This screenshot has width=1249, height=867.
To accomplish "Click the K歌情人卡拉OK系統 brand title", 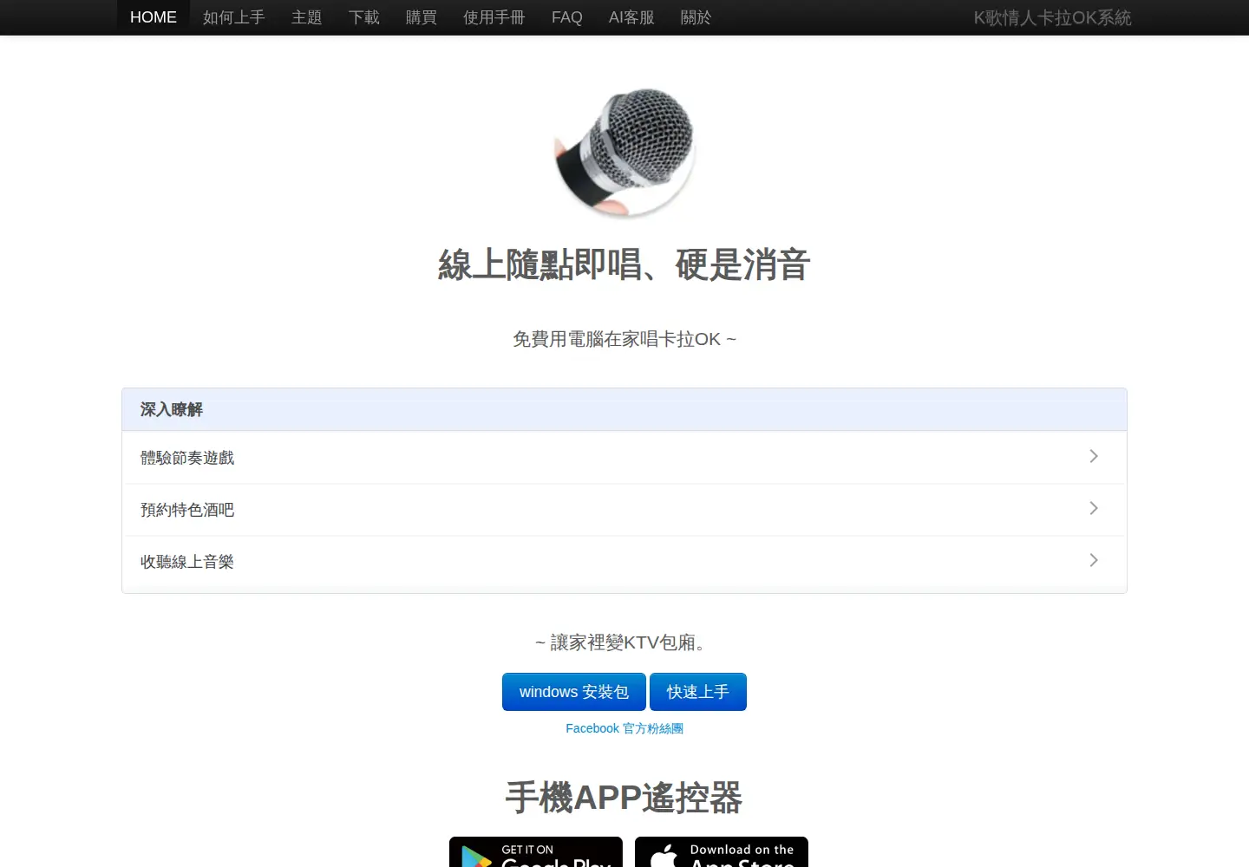I will tap(1052, 17).
